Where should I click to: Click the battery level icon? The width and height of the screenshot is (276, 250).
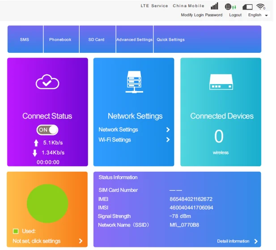[x=247, y=7]
